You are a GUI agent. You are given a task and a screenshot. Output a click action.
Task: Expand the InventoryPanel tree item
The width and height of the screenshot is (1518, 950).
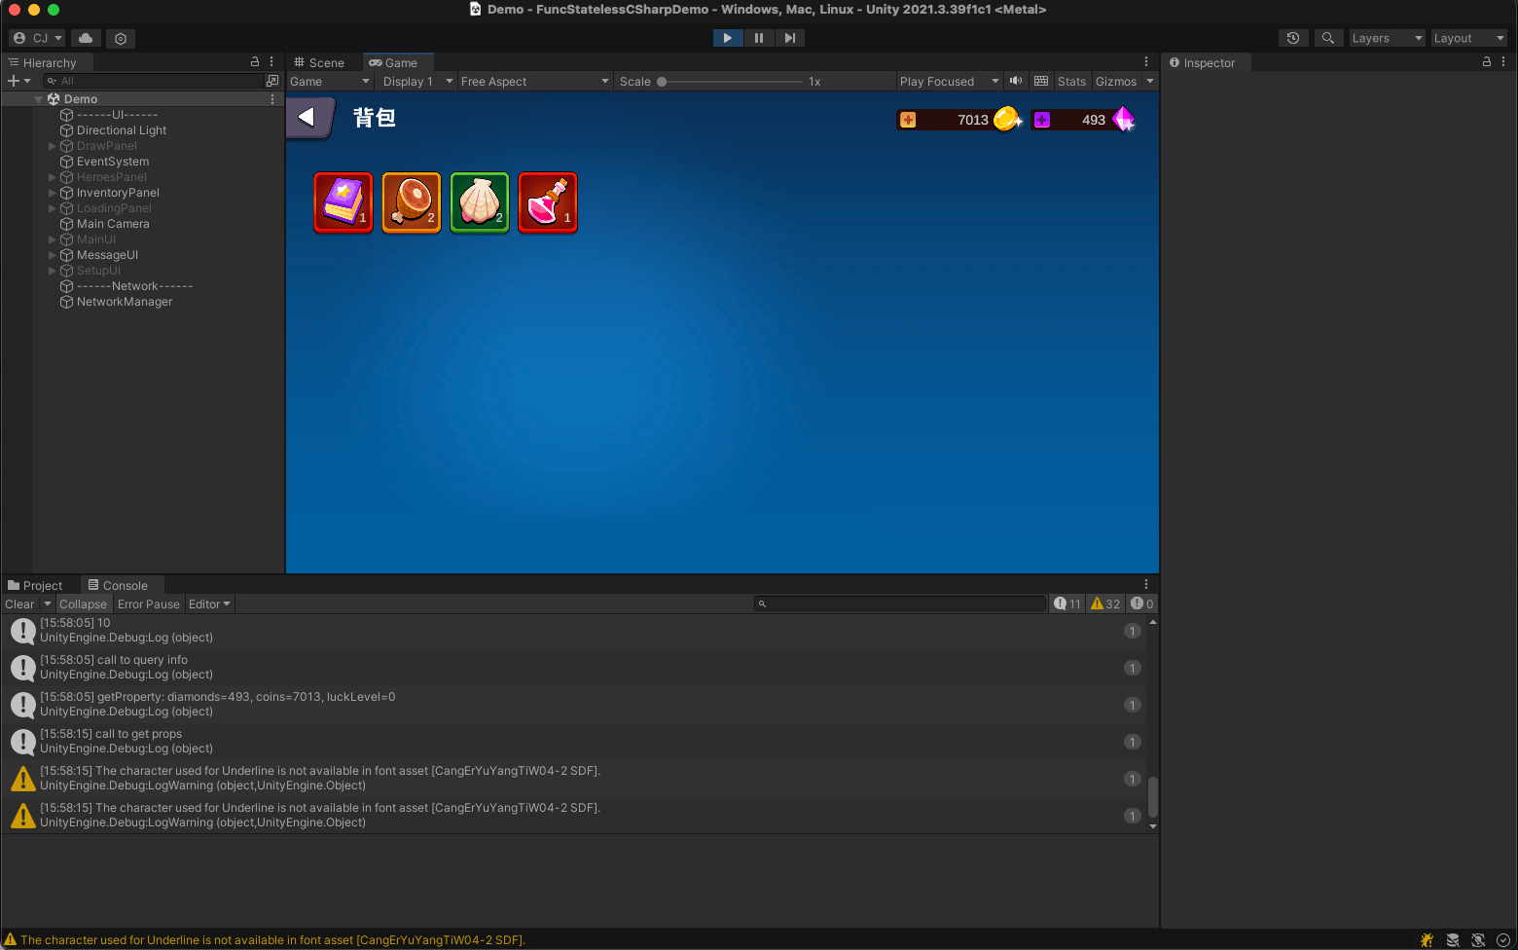pos(52,193)
